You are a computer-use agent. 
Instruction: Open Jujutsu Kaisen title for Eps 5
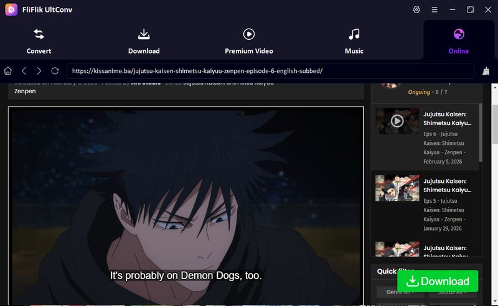(x=447, y=185)
